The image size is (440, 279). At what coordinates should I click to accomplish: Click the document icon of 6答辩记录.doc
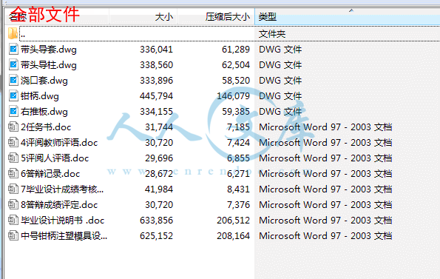13,173
